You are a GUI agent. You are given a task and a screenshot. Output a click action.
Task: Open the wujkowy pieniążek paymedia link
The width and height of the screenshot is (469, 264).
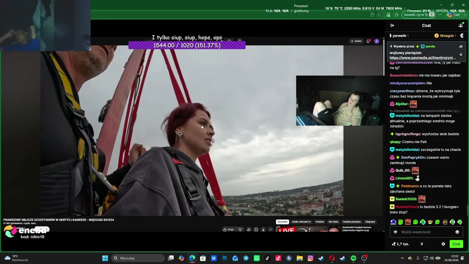pos(422,58)
